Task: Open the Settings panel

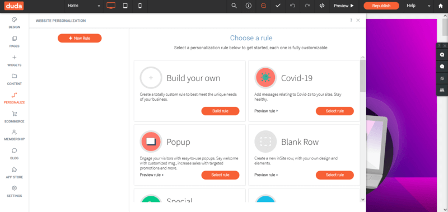Action: (x=15, y=192)
